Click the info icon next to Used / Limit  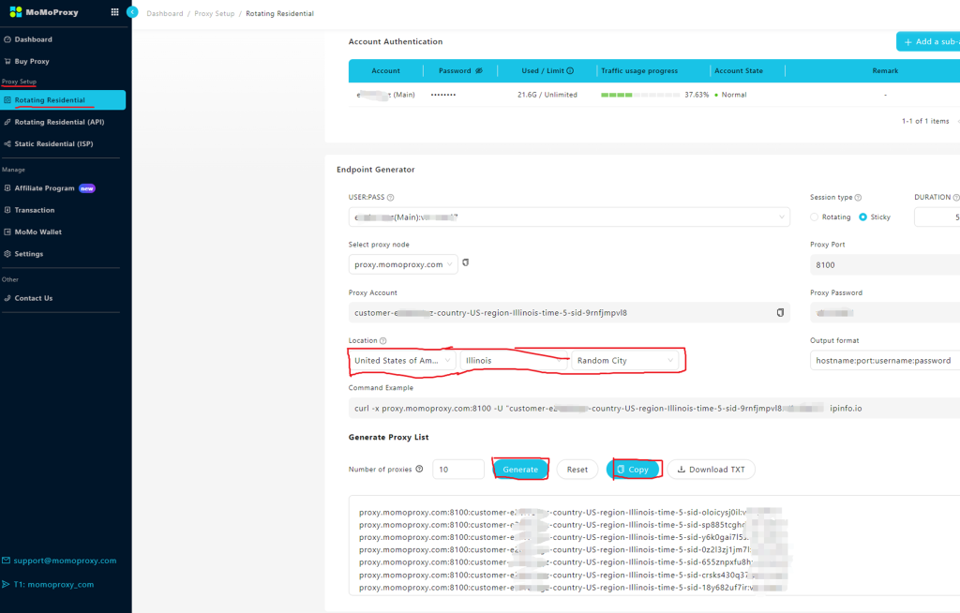pos(570,70)
